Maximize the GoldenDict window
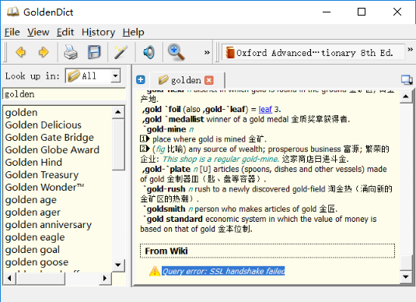 pos(362,12)
